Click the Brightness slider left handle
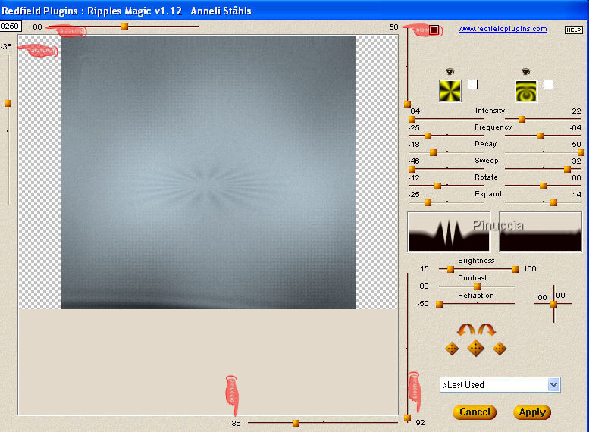Screen dimensions: 589x432 pyautogui.click(x=451, y=269)
